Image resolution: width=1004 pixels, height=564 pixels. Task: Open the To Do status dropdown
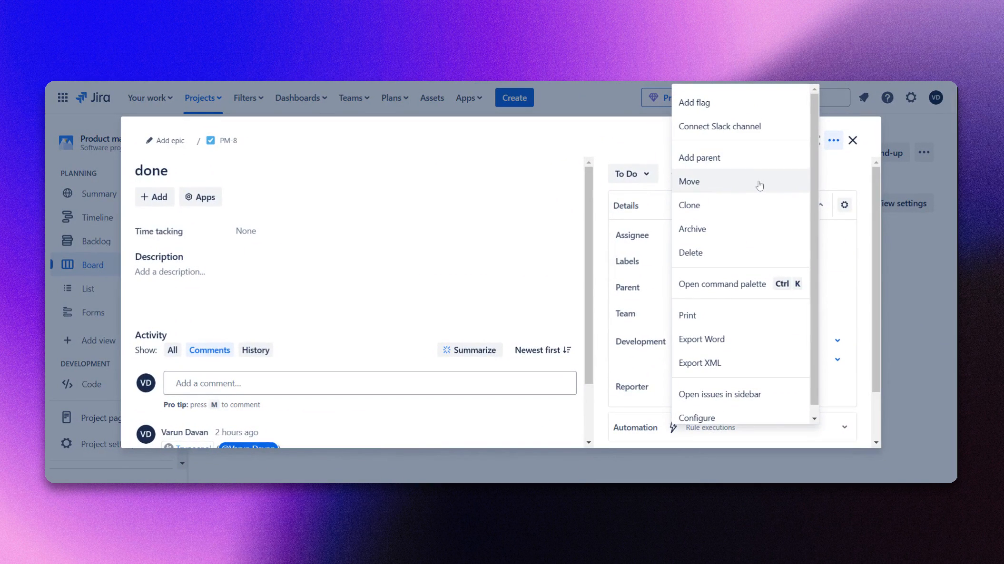click(632, 174)
